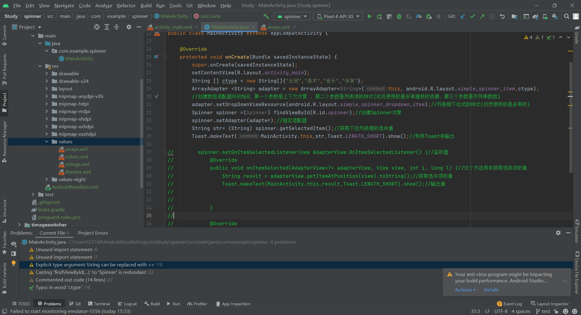Switch to the arrays.xml editor tab

278,27
